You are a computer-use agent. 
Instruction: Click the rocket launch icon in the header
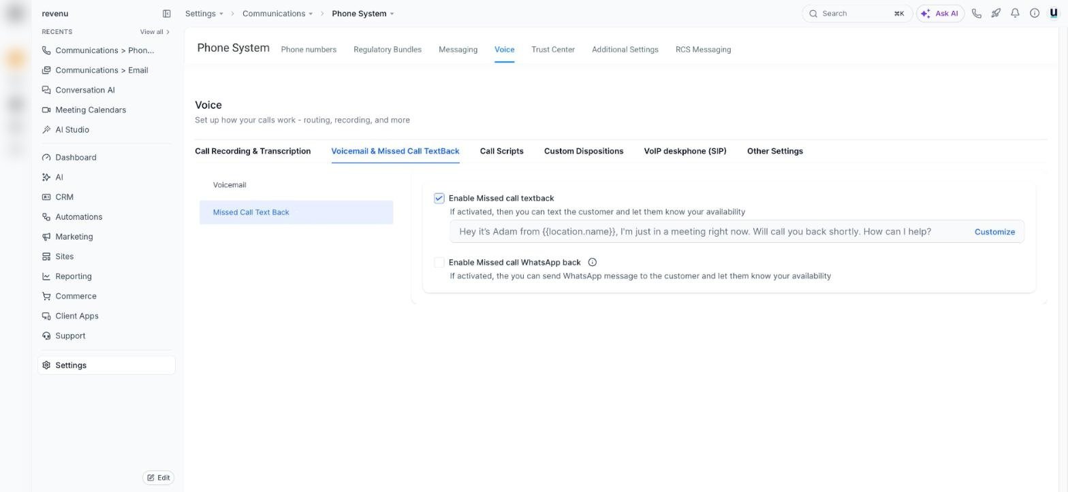coord(996,14)
